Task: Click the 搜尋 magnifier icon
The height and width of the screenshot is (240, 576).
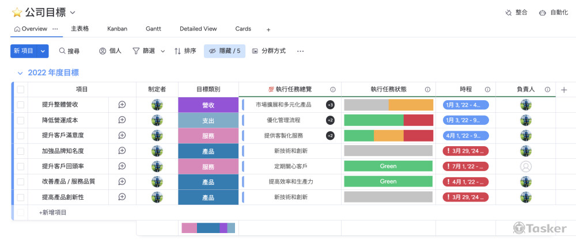Action: tap(62, 51)
